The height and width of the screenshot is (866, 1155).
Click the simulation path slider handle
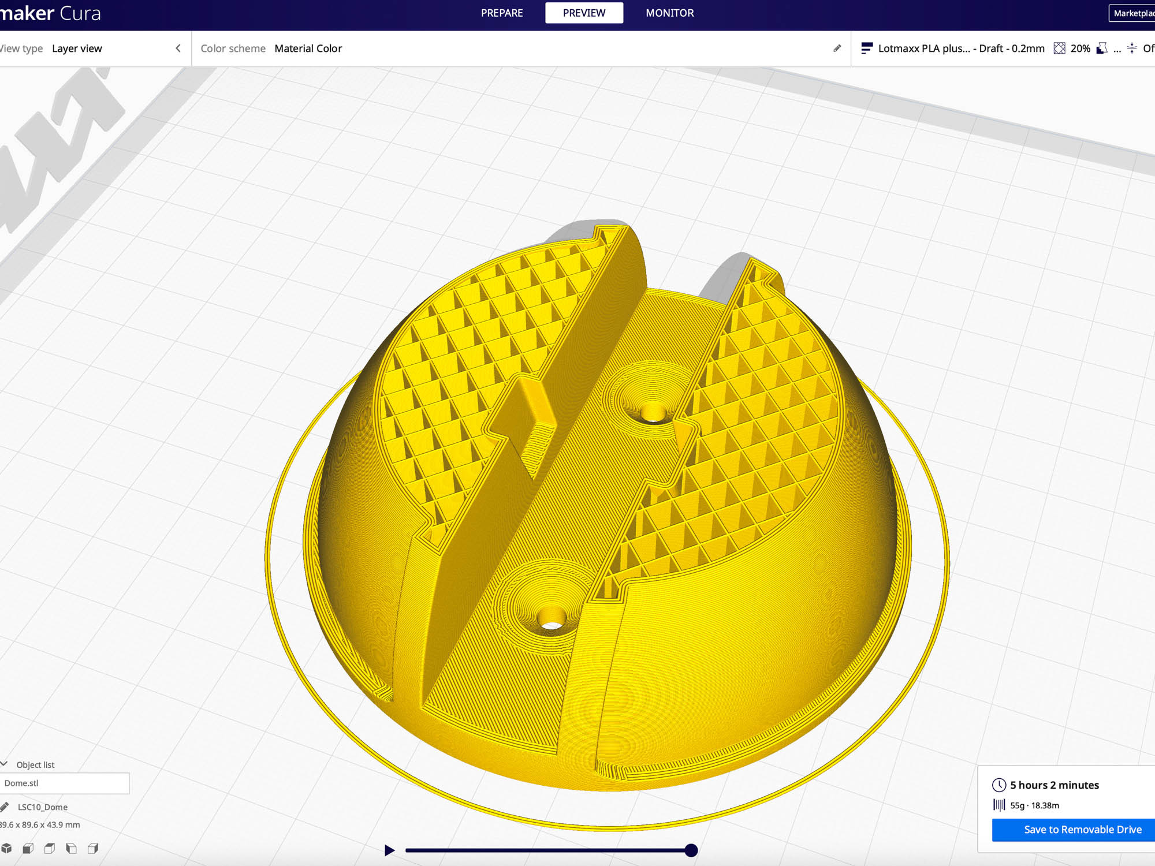[691, 850]
